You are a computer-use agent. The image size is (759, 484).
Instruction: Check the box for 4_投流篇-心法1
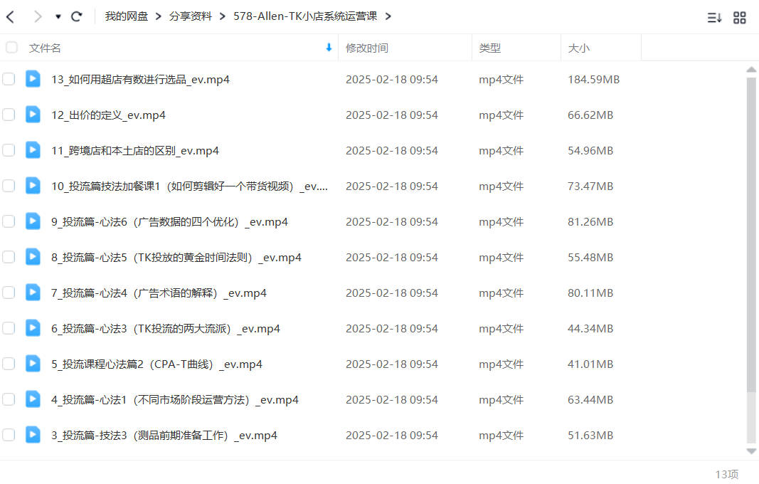(9, 399)
